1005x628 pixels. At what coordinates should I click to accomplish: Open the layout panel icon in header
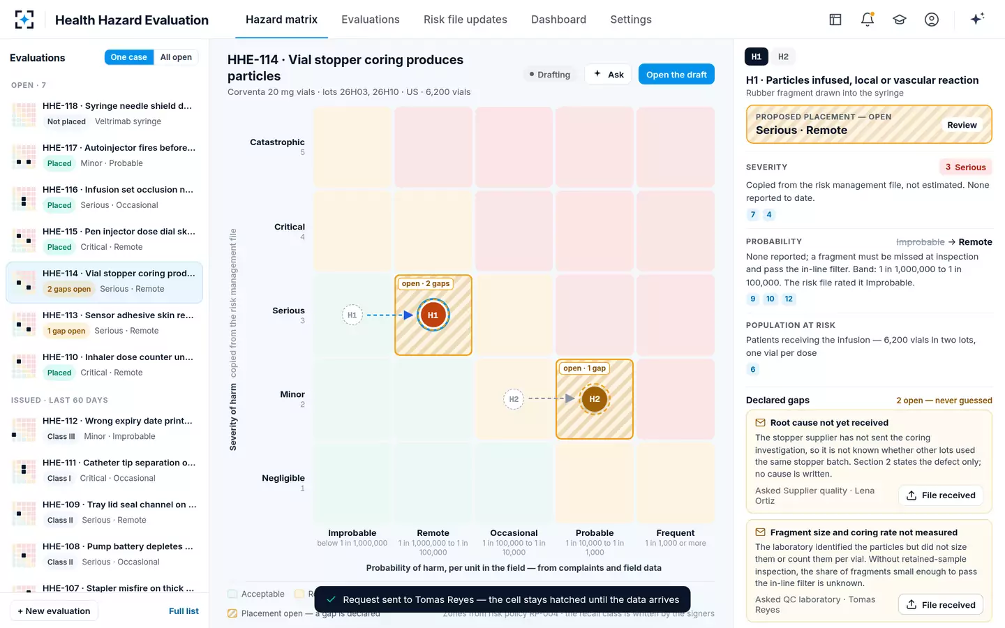pyautogui.click(x=835, y=20)
